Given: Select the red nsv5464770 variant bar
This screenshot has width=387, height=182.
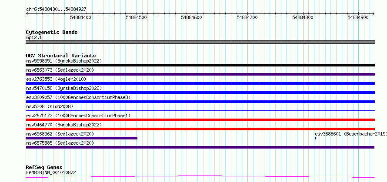Looking at the screenshot, I should pyautogui.click(x=200, y=129).
